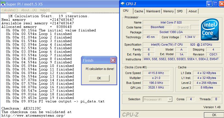
Task: Click OK in the Finish dialog
Action: (x=99, y=78)
